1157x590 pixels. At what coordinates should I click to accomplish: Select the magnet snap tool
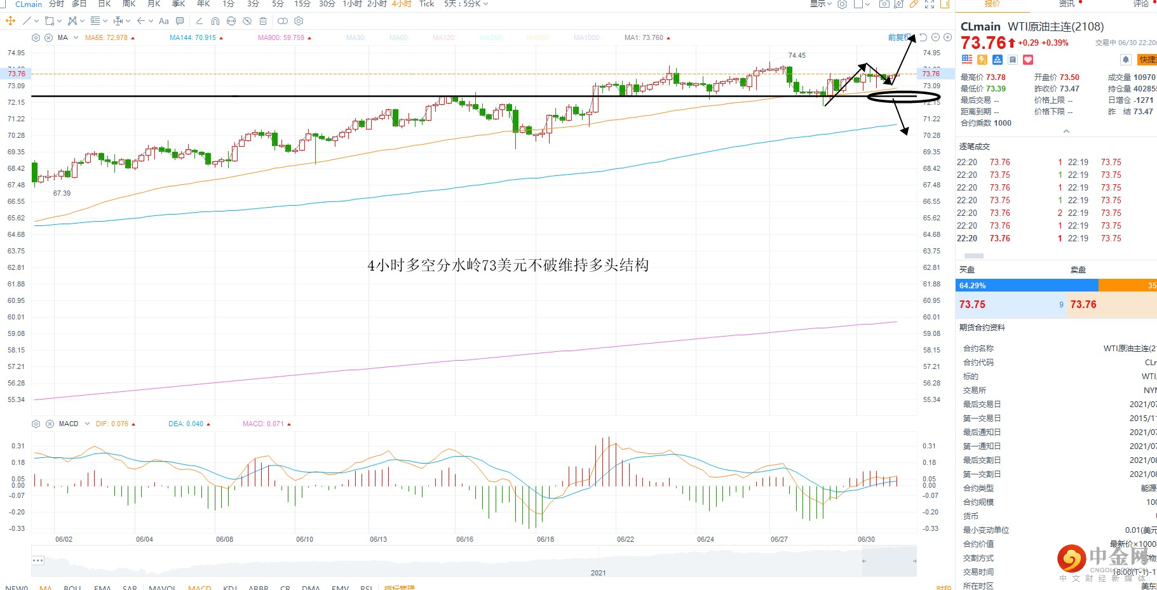click(x=215, y=21)
